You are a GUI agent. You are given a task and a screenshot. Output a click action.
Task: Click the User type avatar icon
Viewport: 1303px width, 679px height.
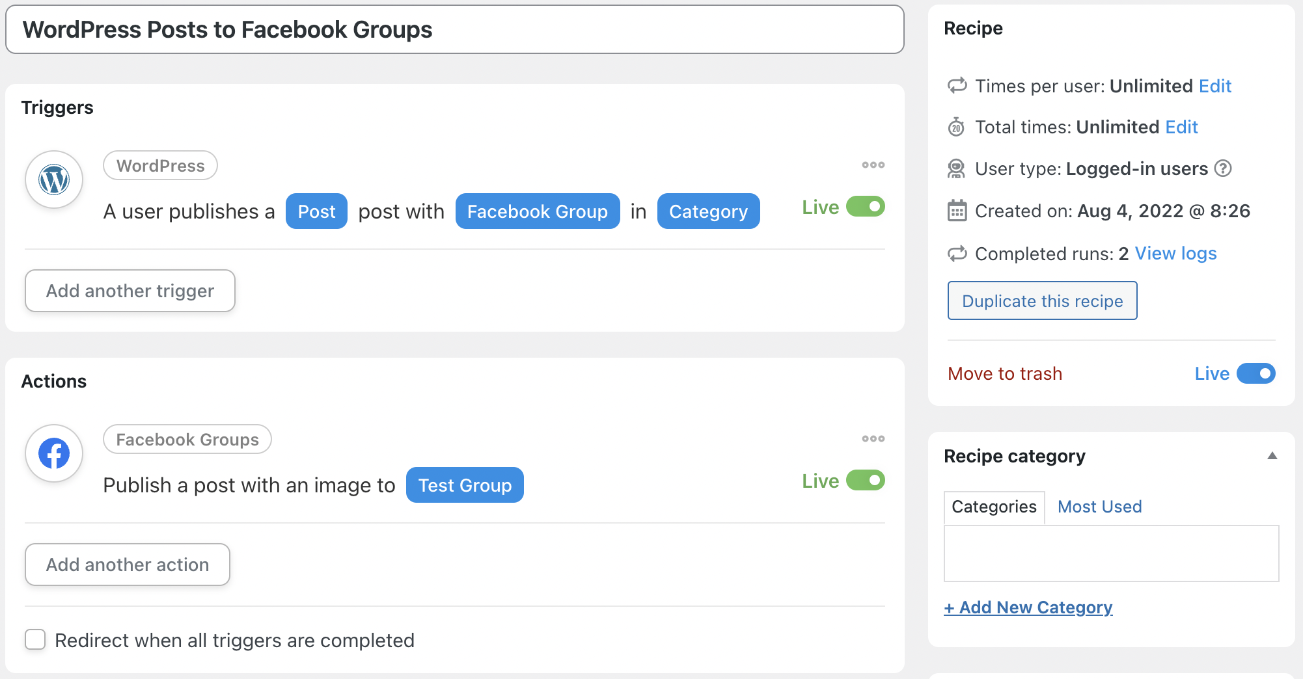click(956, 169)
